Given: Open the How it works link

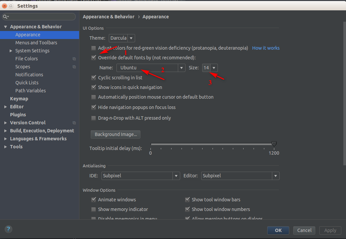Looking at the screenshot, I should [x=266, y=48].
